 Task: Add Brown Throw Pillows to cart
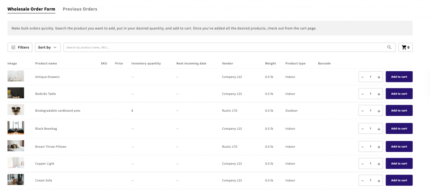point(399,146)
